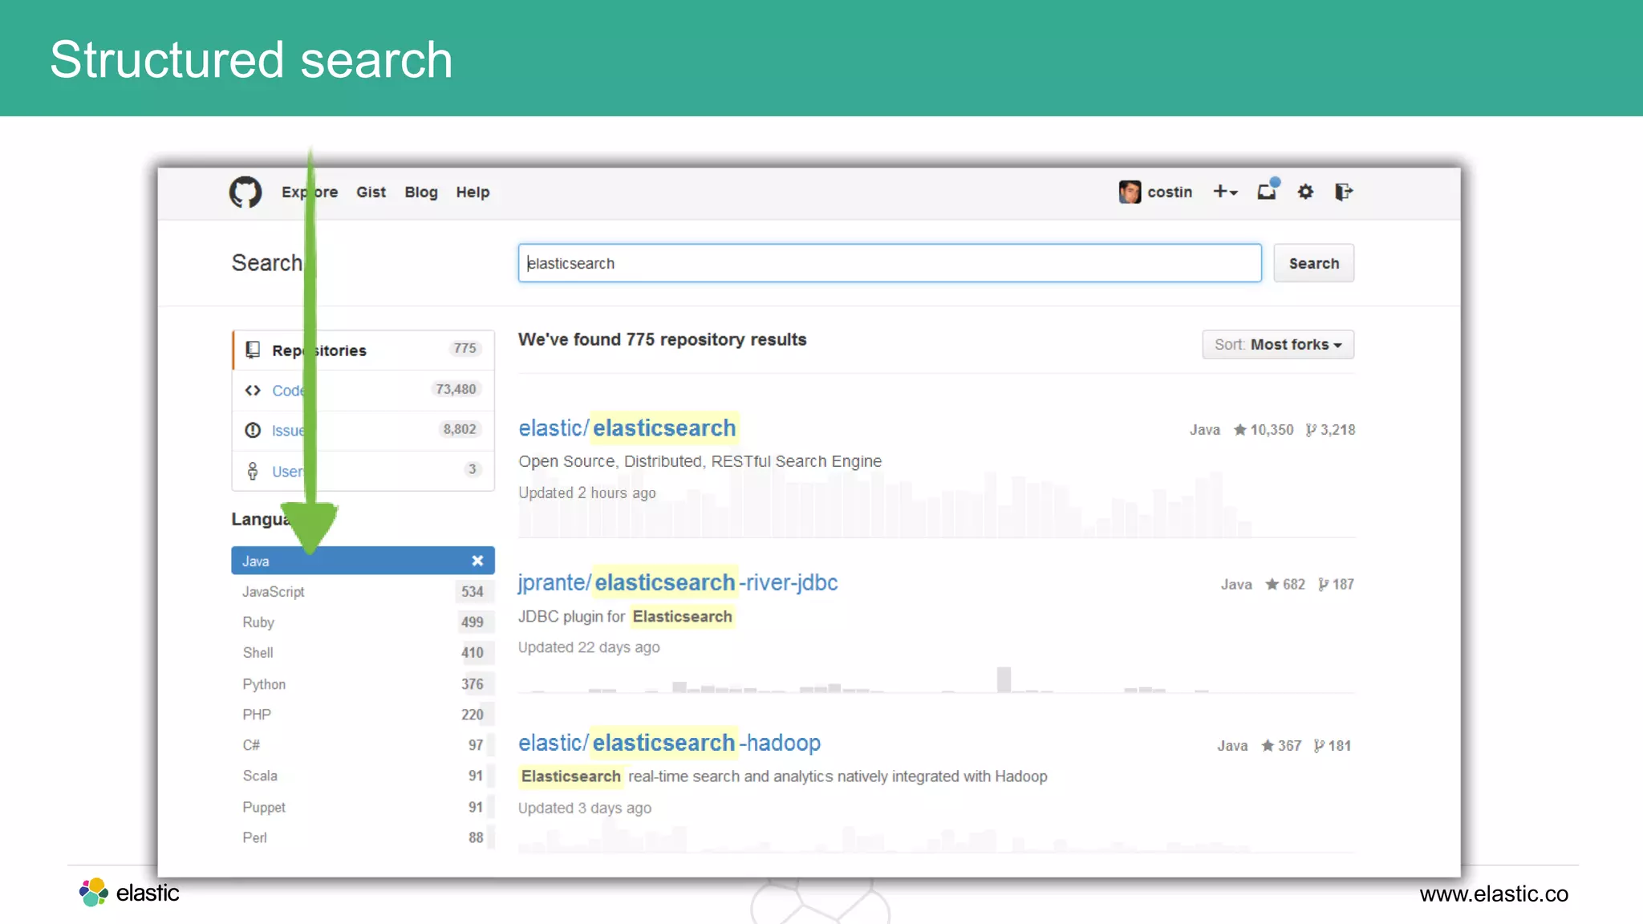This screenshot has height=924, width=1643.
Task: Open the Gist menu item
Action: click(x=371, y=192)
